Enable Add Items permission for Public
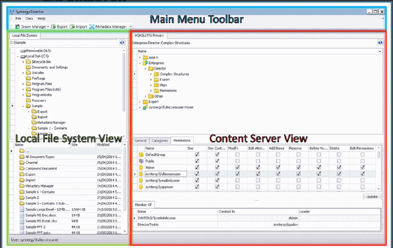 point(278,161)
